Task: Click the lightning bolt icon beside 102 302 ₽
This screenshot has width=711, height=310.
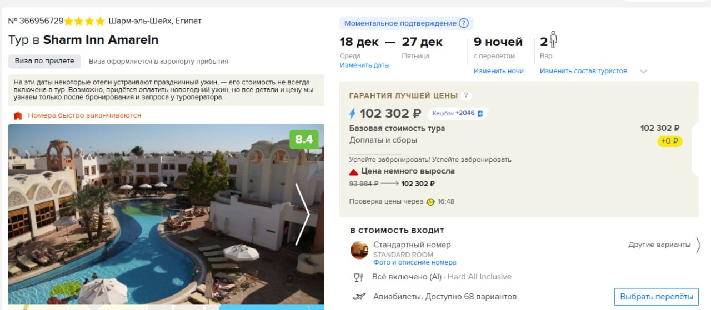Action: click(352, 114)
